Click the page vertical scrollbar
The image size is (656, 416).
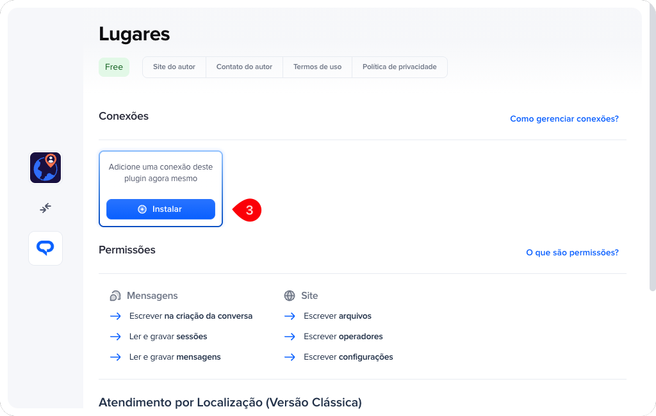(x=652, y=147)
